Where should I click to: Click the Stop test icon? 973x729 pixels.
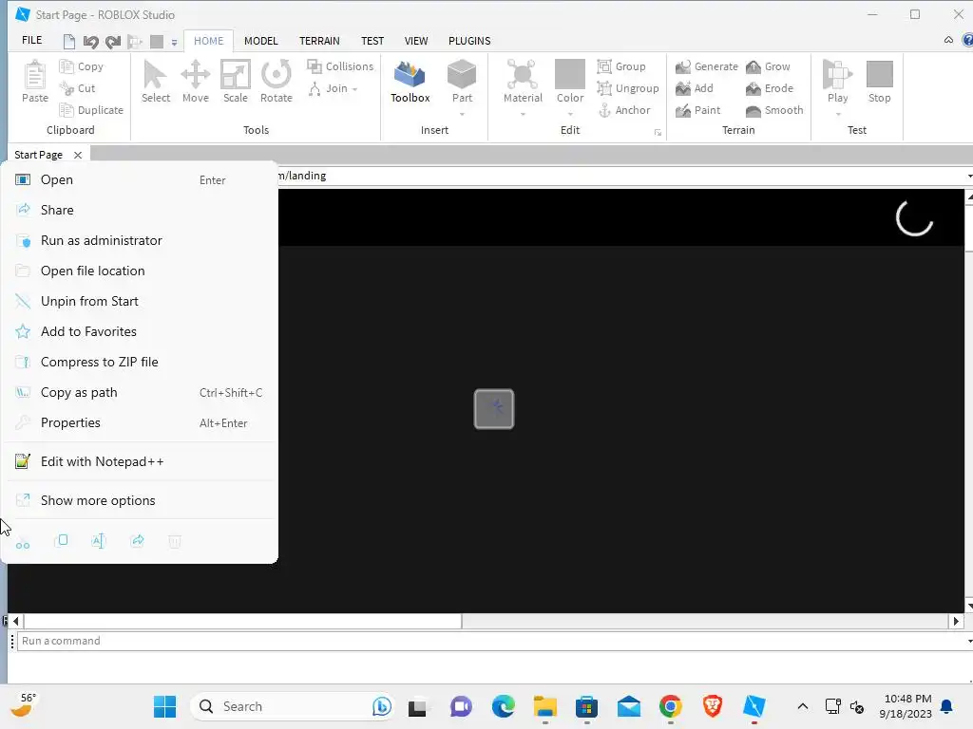[x=879, y=74]
